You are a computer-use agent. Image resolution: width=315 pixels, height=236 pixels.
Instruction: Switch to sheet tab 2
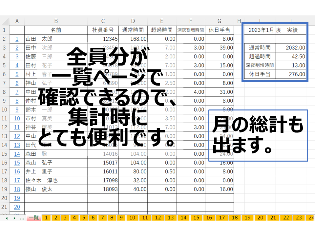point(56,218)
